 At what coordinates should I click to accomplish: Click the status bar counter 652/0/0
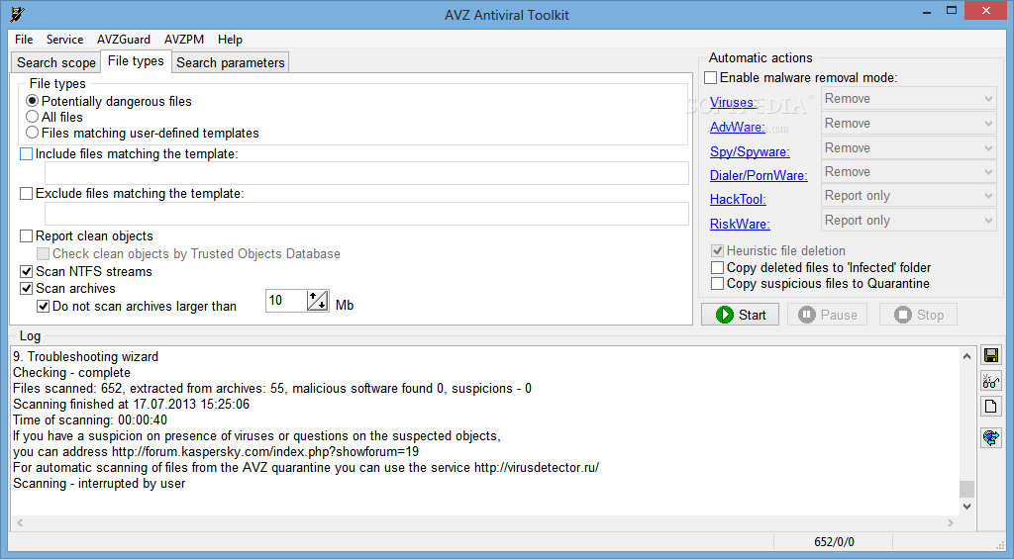[x=834, y=542]
